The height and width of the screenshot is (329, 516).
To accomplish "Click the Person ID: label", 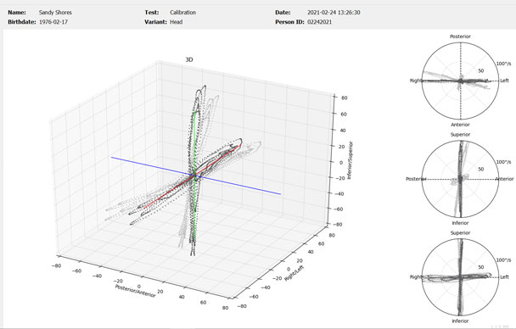I will pos(289,22).
